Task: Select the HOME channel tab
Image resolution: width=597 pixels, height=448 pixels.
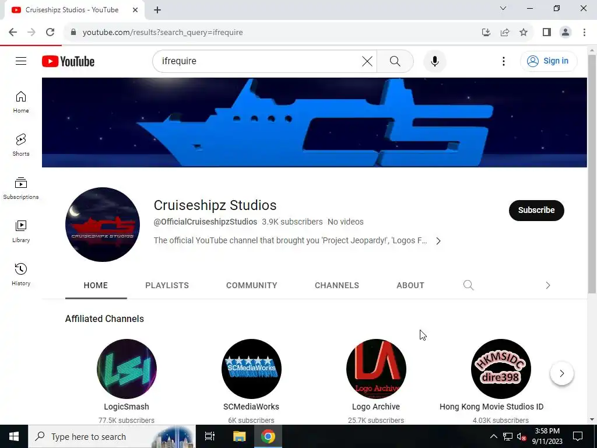Action: coord(96,285)
